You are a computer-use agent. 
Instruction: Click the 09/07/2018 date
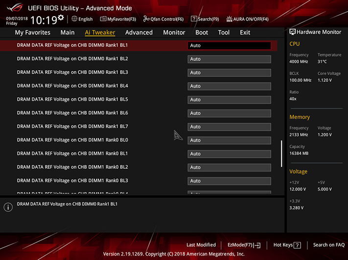pyautogui.click(x=17, y=19)
